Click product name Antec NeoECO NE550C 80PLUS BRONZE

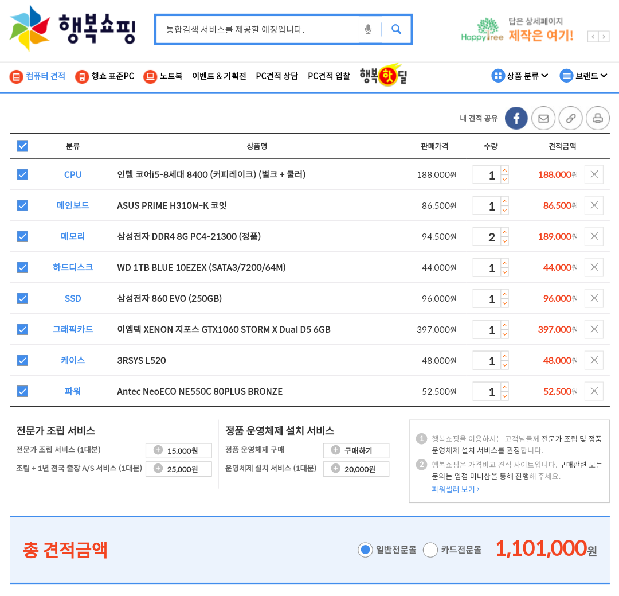200,391
